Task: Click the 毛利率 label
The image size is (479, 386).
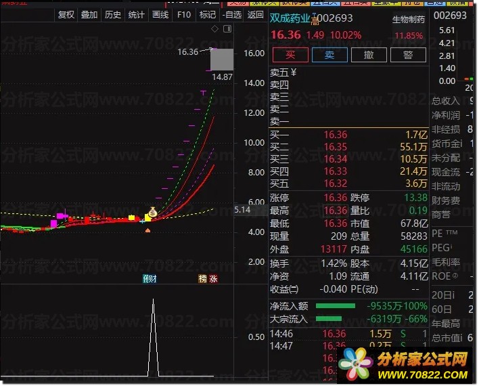Action: pyautogui.click(x=445, y=262)
